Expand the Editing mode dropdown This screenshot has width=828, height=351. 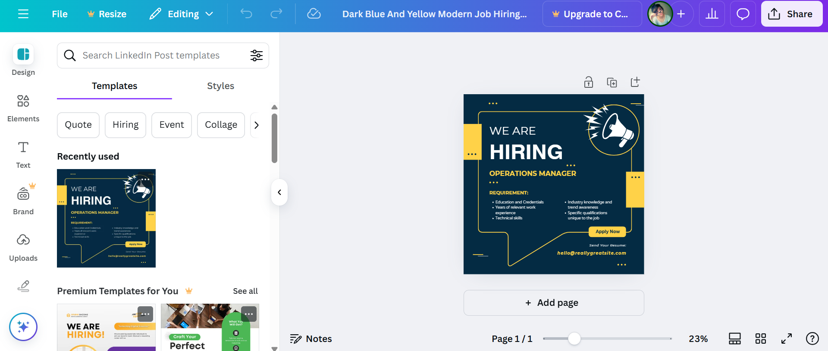coord(181,14)
